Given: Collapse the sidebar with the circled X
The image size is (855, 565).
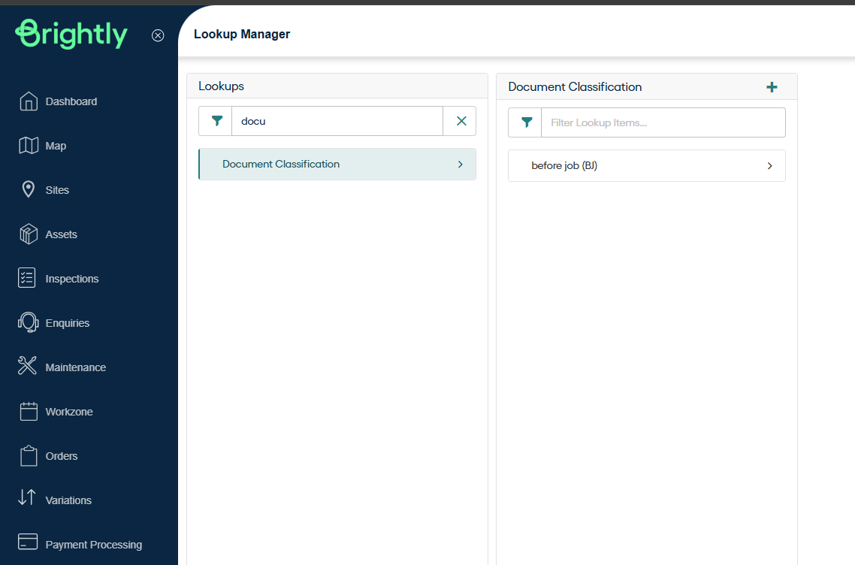Looking at the screenshot, I should [158, 35].
